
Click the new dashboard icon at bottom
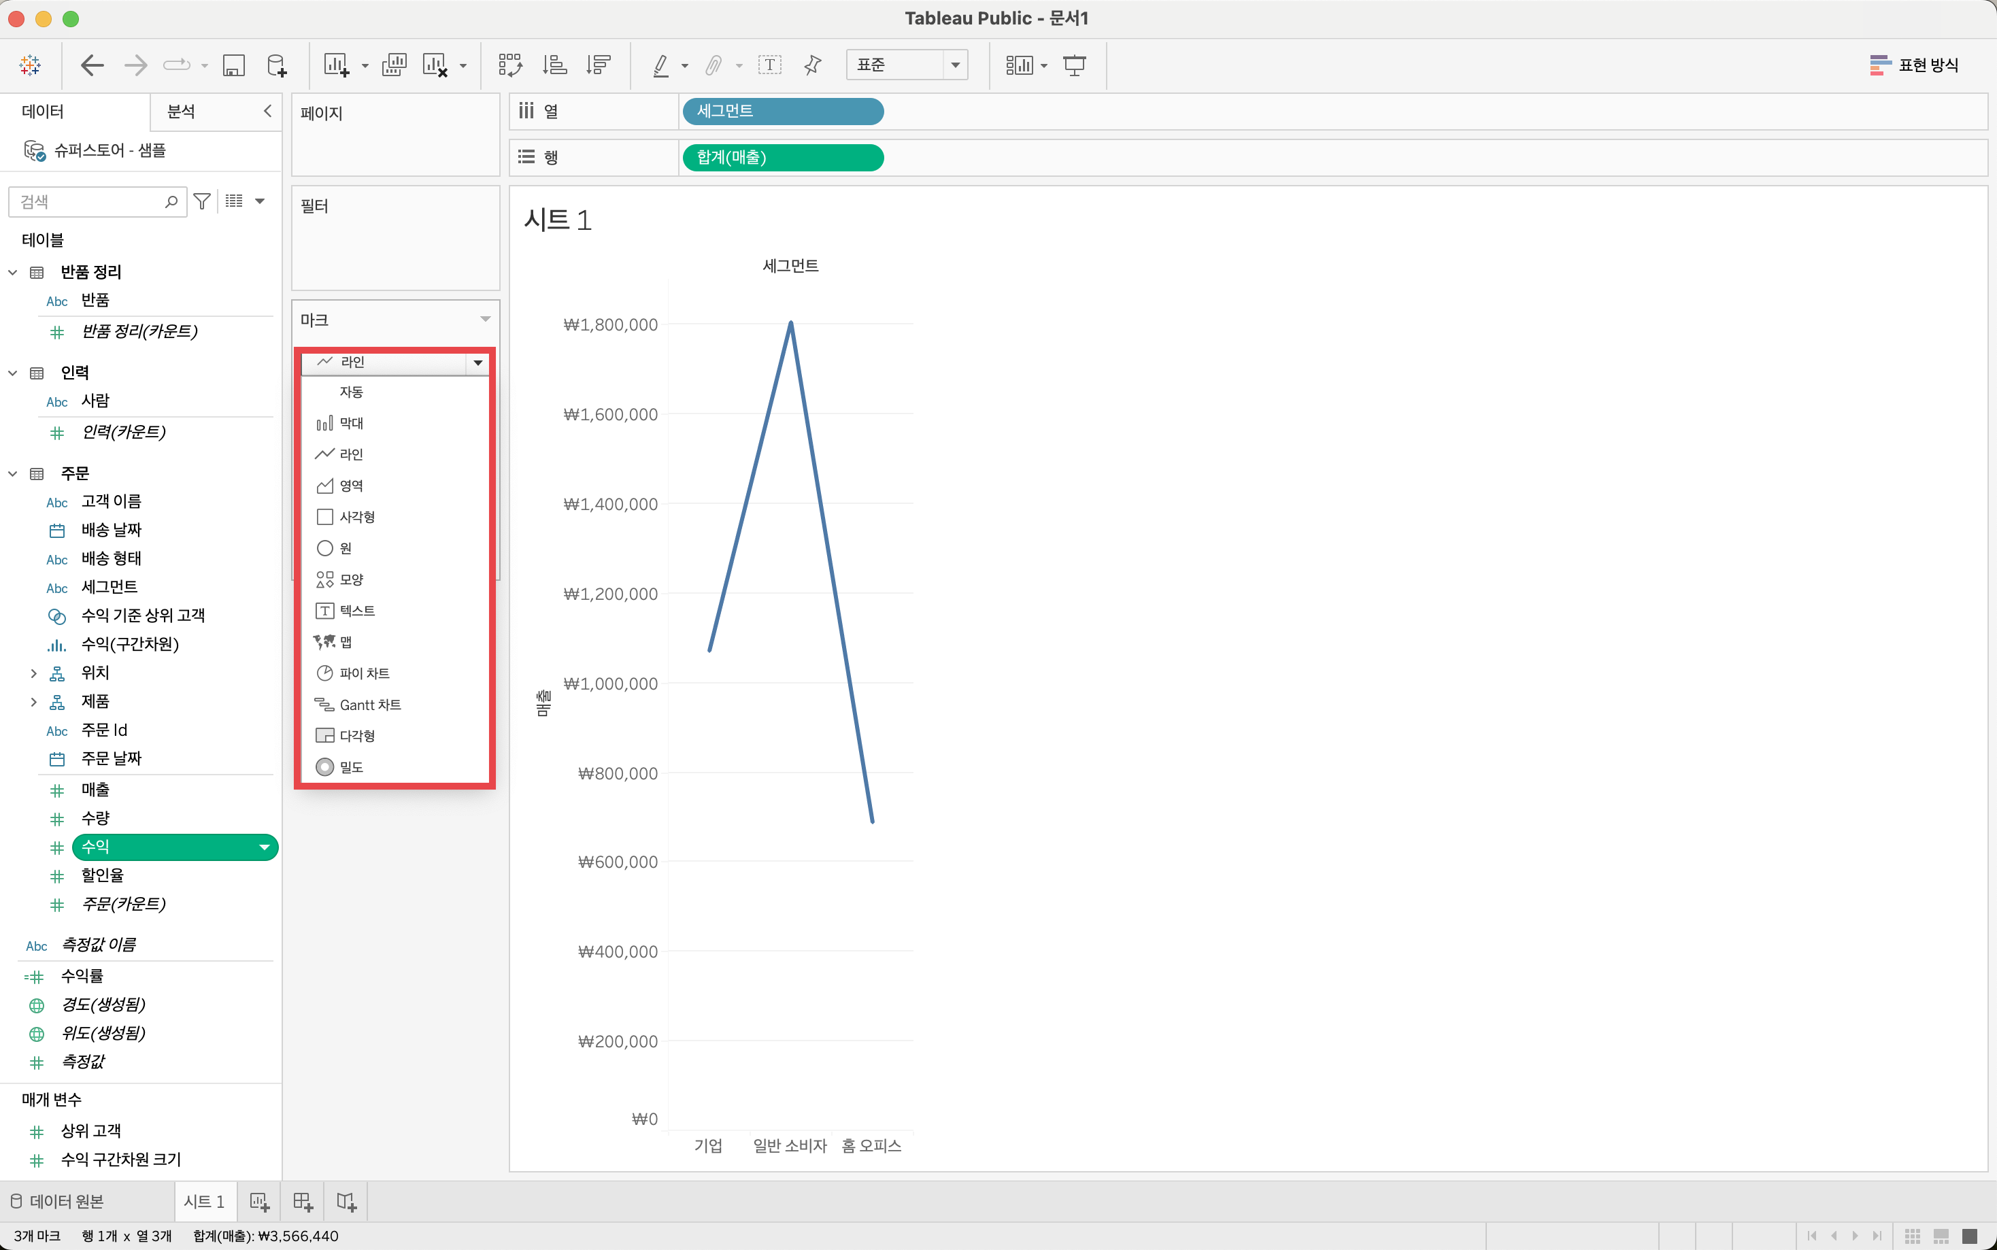click(303, 1201)
